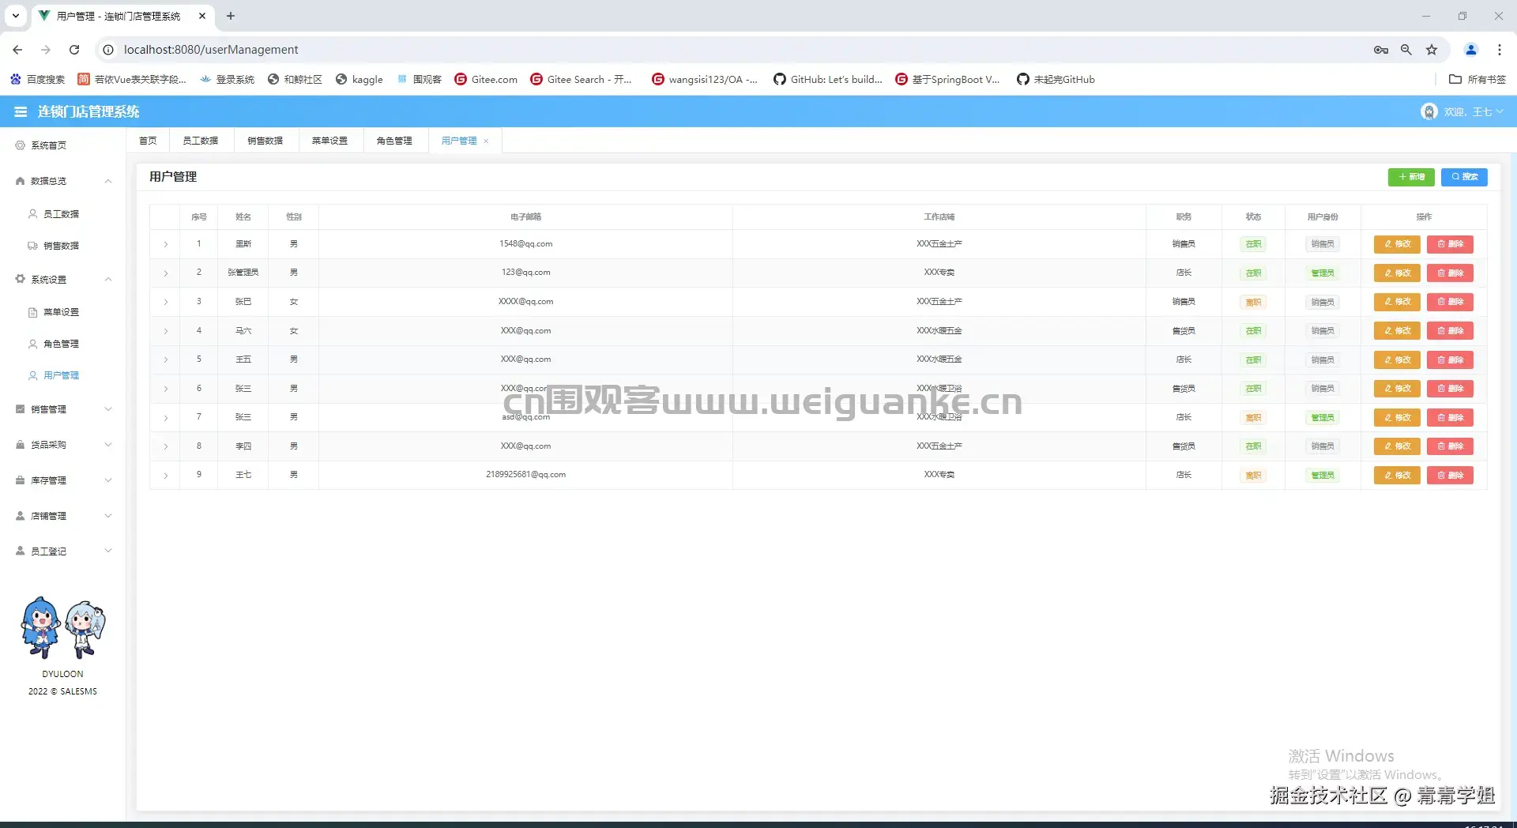The image size is (1517, 828).
Task: Open the browser profile icon
Action: (x=1471, y=50)
